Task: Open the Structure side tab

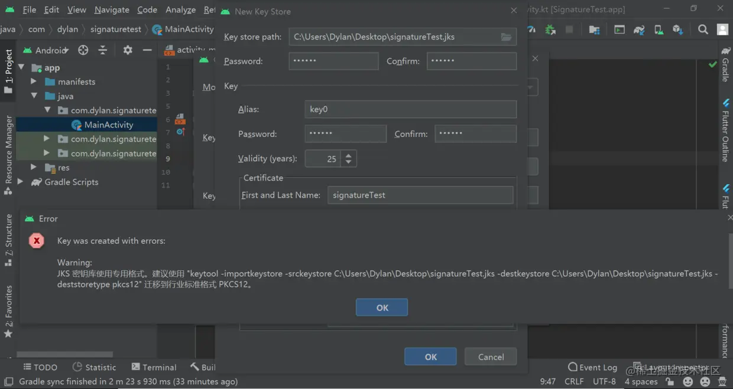Action: [x=8, y=239]
